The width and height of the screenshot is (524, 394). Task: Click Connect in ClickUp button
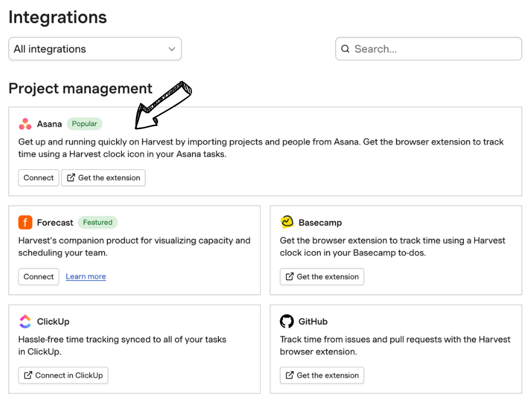(63, 375)
